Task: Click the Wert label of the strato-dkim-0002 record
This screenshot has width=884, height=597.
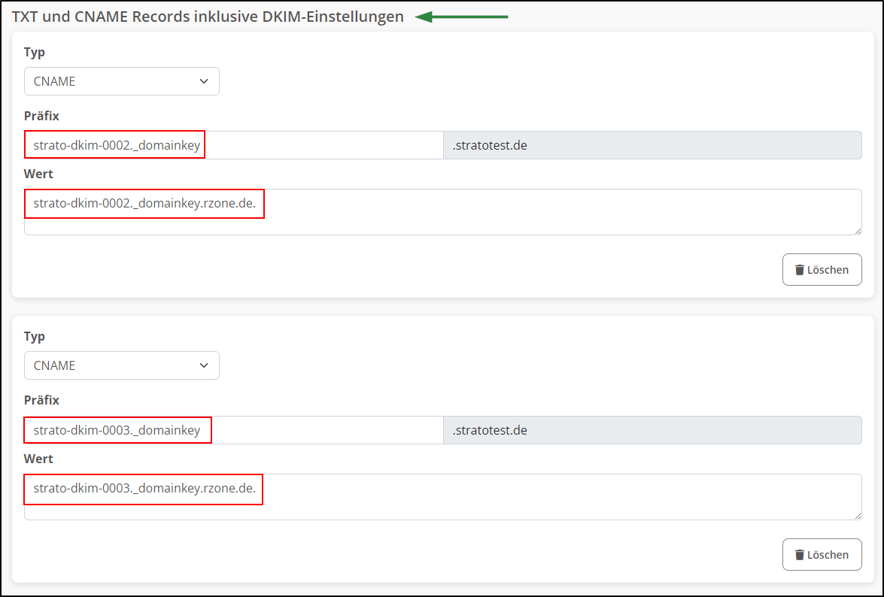Action: coord(38,174)
